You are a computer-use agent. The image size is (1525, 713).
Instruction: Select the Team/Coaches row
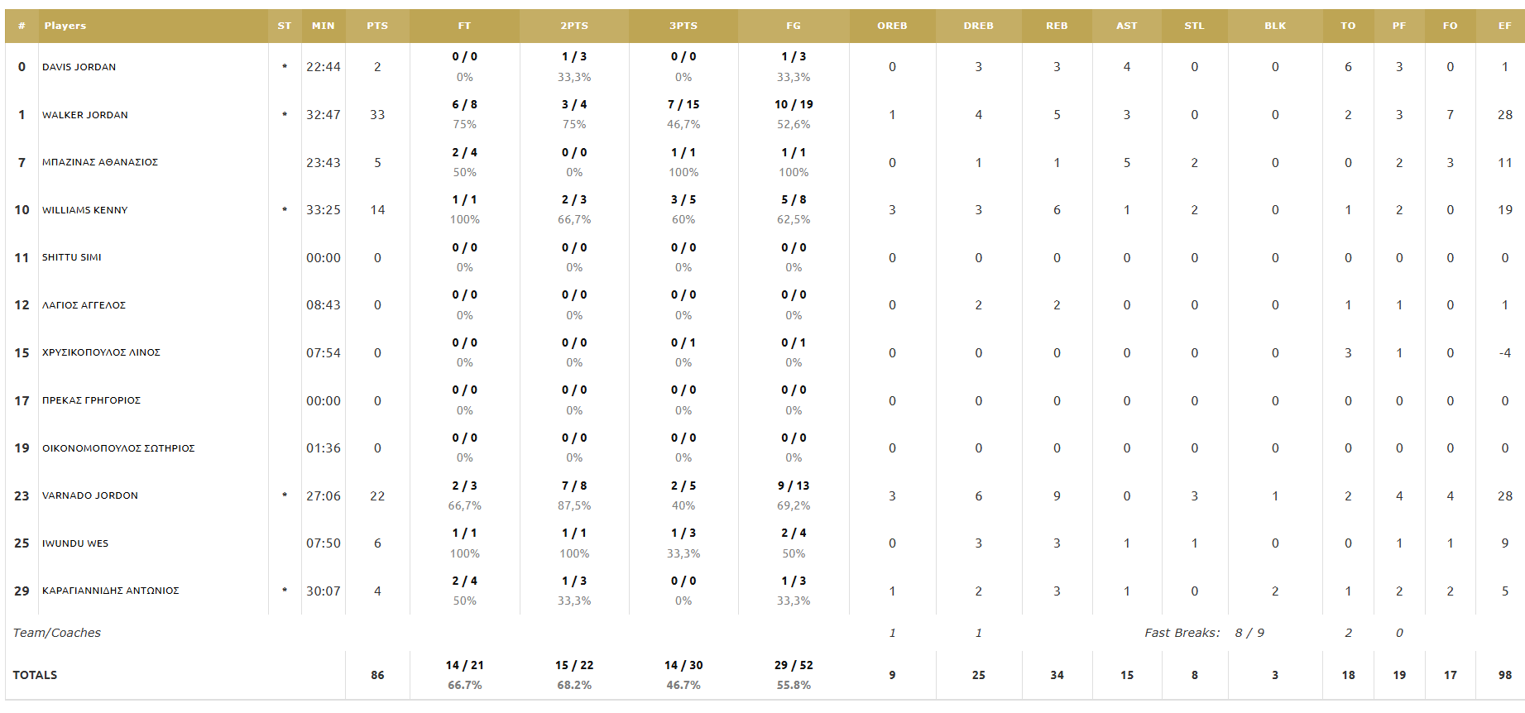point(763,633)
